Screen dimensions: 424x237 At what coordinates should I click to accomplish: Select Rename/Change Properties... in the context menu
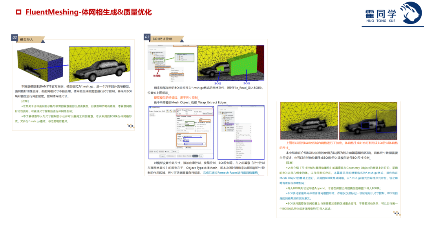(243, 135)
